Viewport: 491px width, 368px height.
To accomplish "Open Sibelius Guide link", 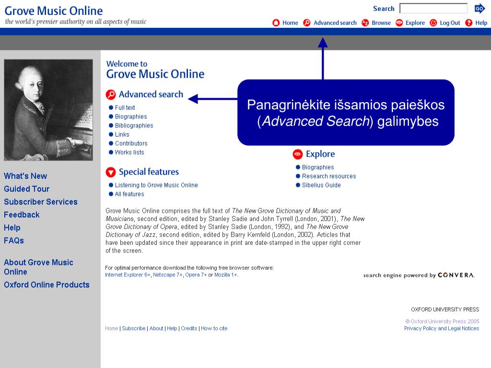I will click(321, 185).
